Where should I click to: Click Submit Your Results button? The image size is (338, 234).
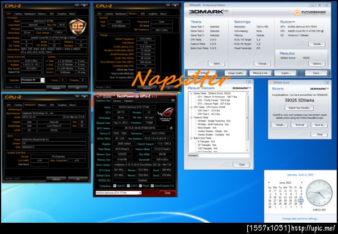click(300, 108)
